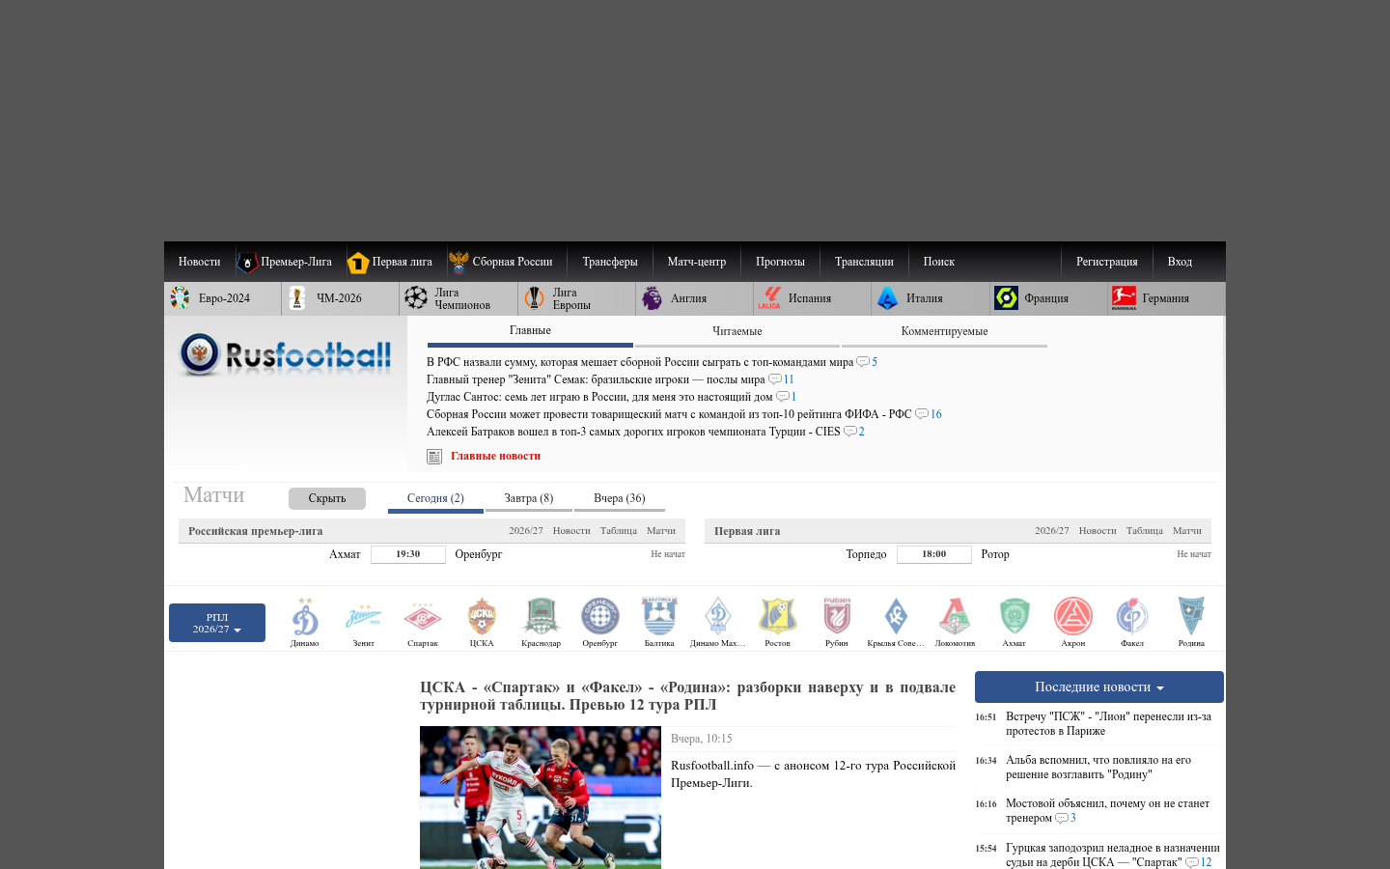Open the Рубин club logo

coord(837,616)
